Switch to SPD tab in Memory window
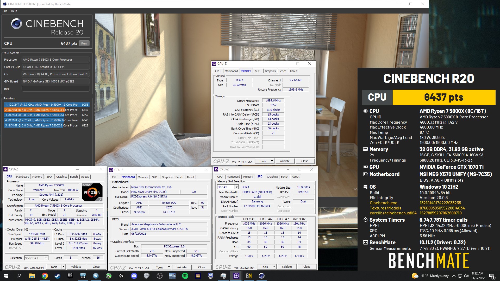 (258, 71)
